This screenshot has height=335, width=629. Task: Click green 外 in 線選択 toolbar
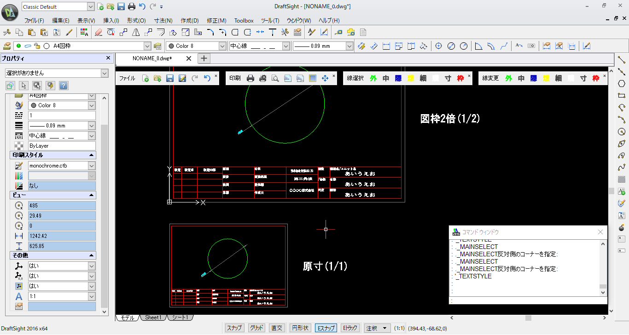coord(373,78)
